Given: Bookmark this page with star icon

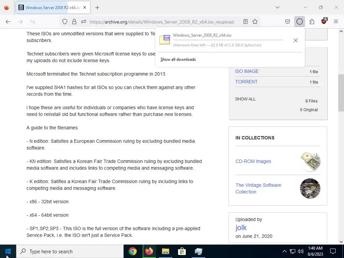Looking at the screenshot, I should (255, 21).
